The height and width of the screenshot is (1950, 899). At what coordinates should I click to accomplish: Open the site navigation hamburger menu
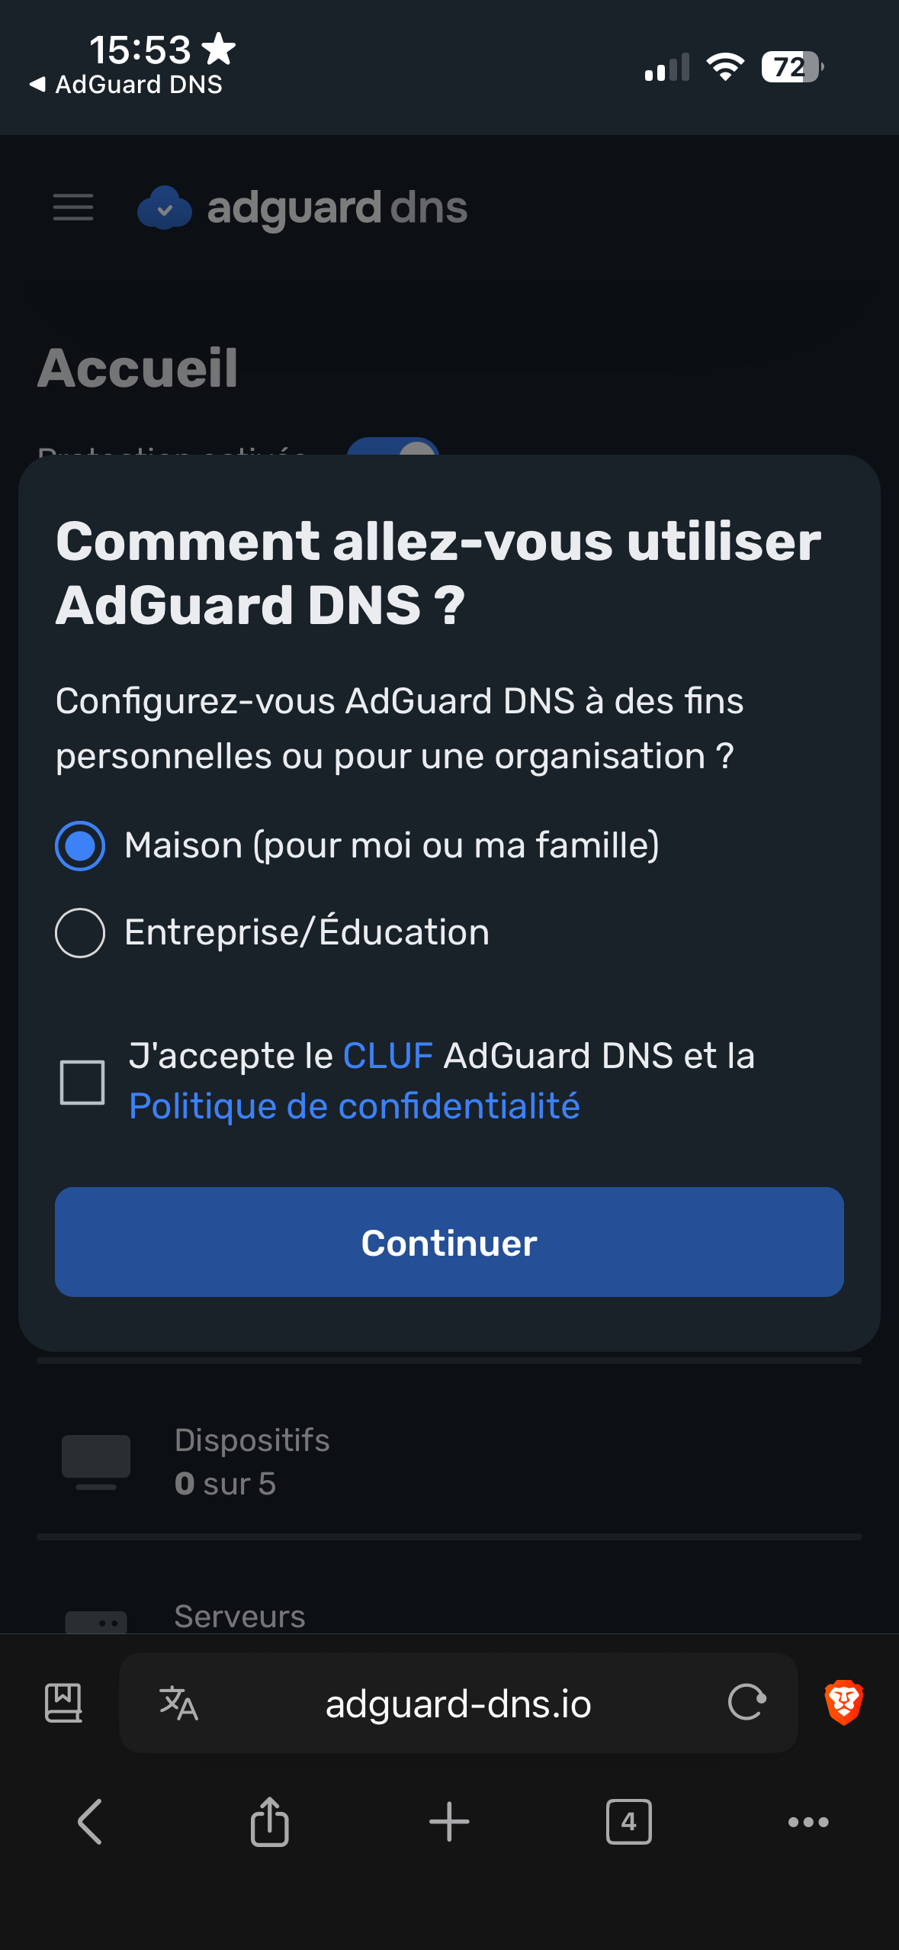[72, 207]
